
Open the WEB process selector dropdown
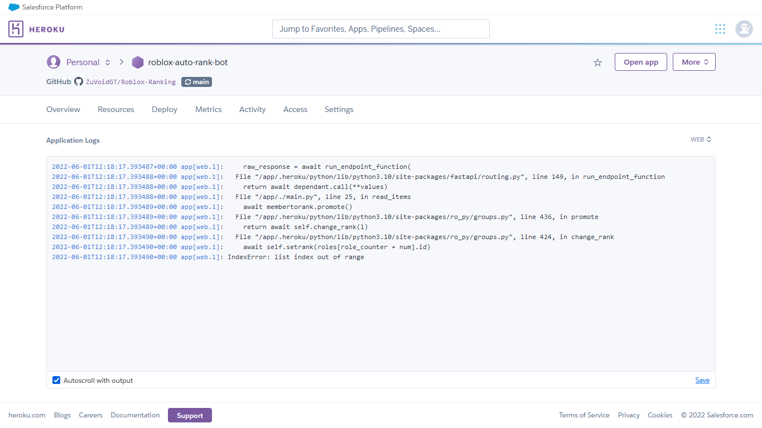[701, 139]
